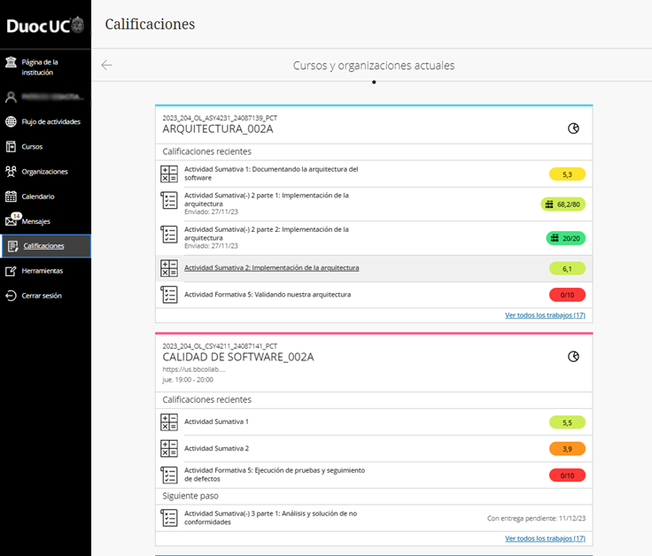Viewport: 652px width, 556px height.
Task: Click the 68,2/80 grade pill
Action: pyautogui.click(x=563, y=205)
